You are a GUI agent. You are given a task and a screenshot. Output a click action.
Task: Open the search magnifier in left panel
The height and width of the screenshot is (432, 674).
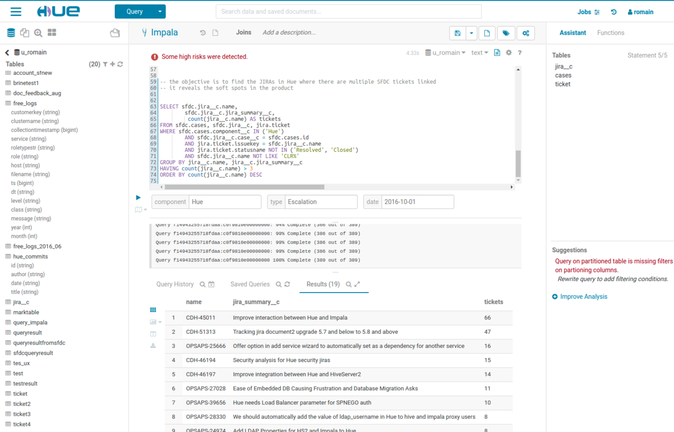38,33
